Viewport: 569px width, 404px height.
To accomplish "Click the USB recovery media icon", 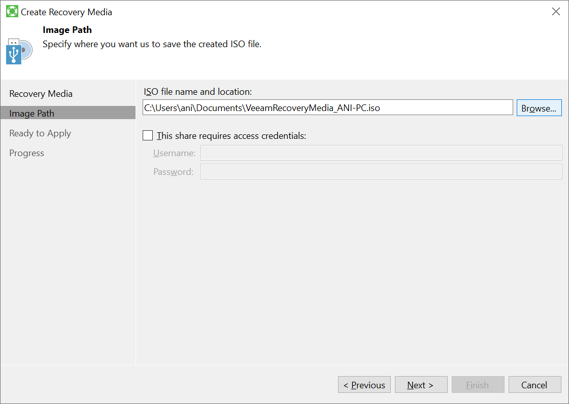I will pyautogui.click(x=19, y=51).
